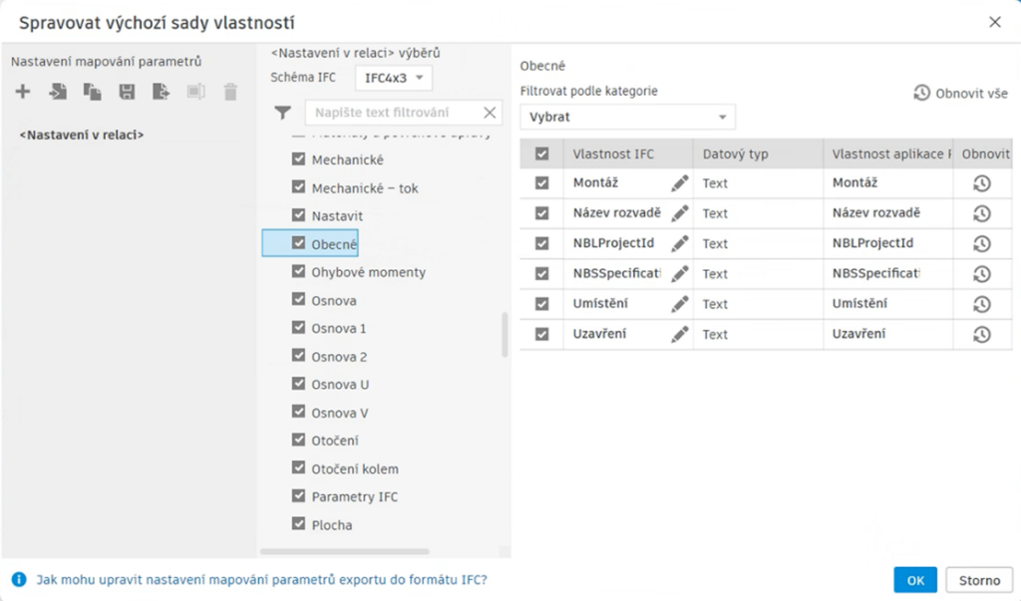Click the restore icon in the Umístění row

(981, 304)
